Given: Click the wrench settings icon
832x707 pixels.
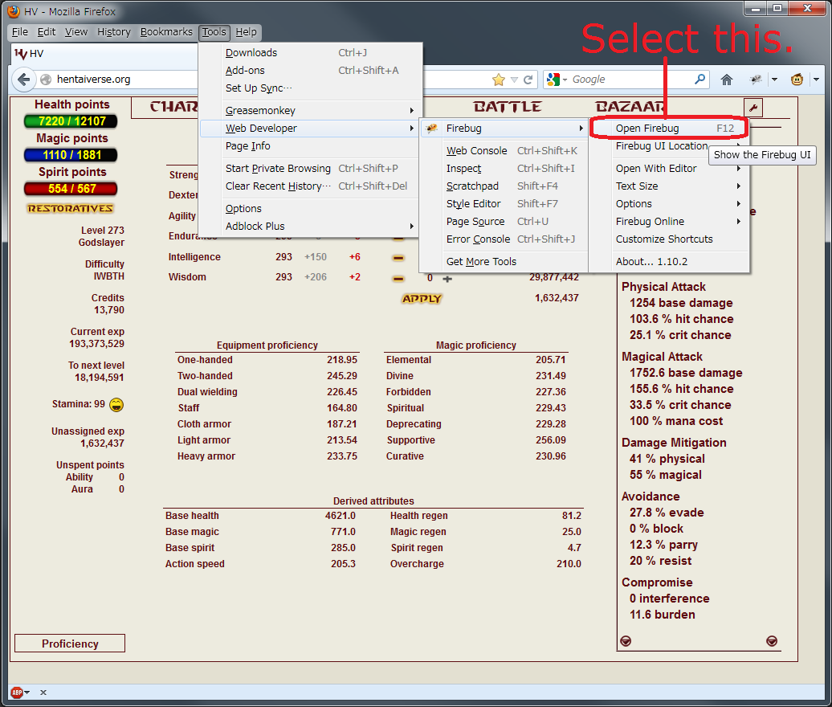Looking at the screenshot, I should [x=753, y=108].
